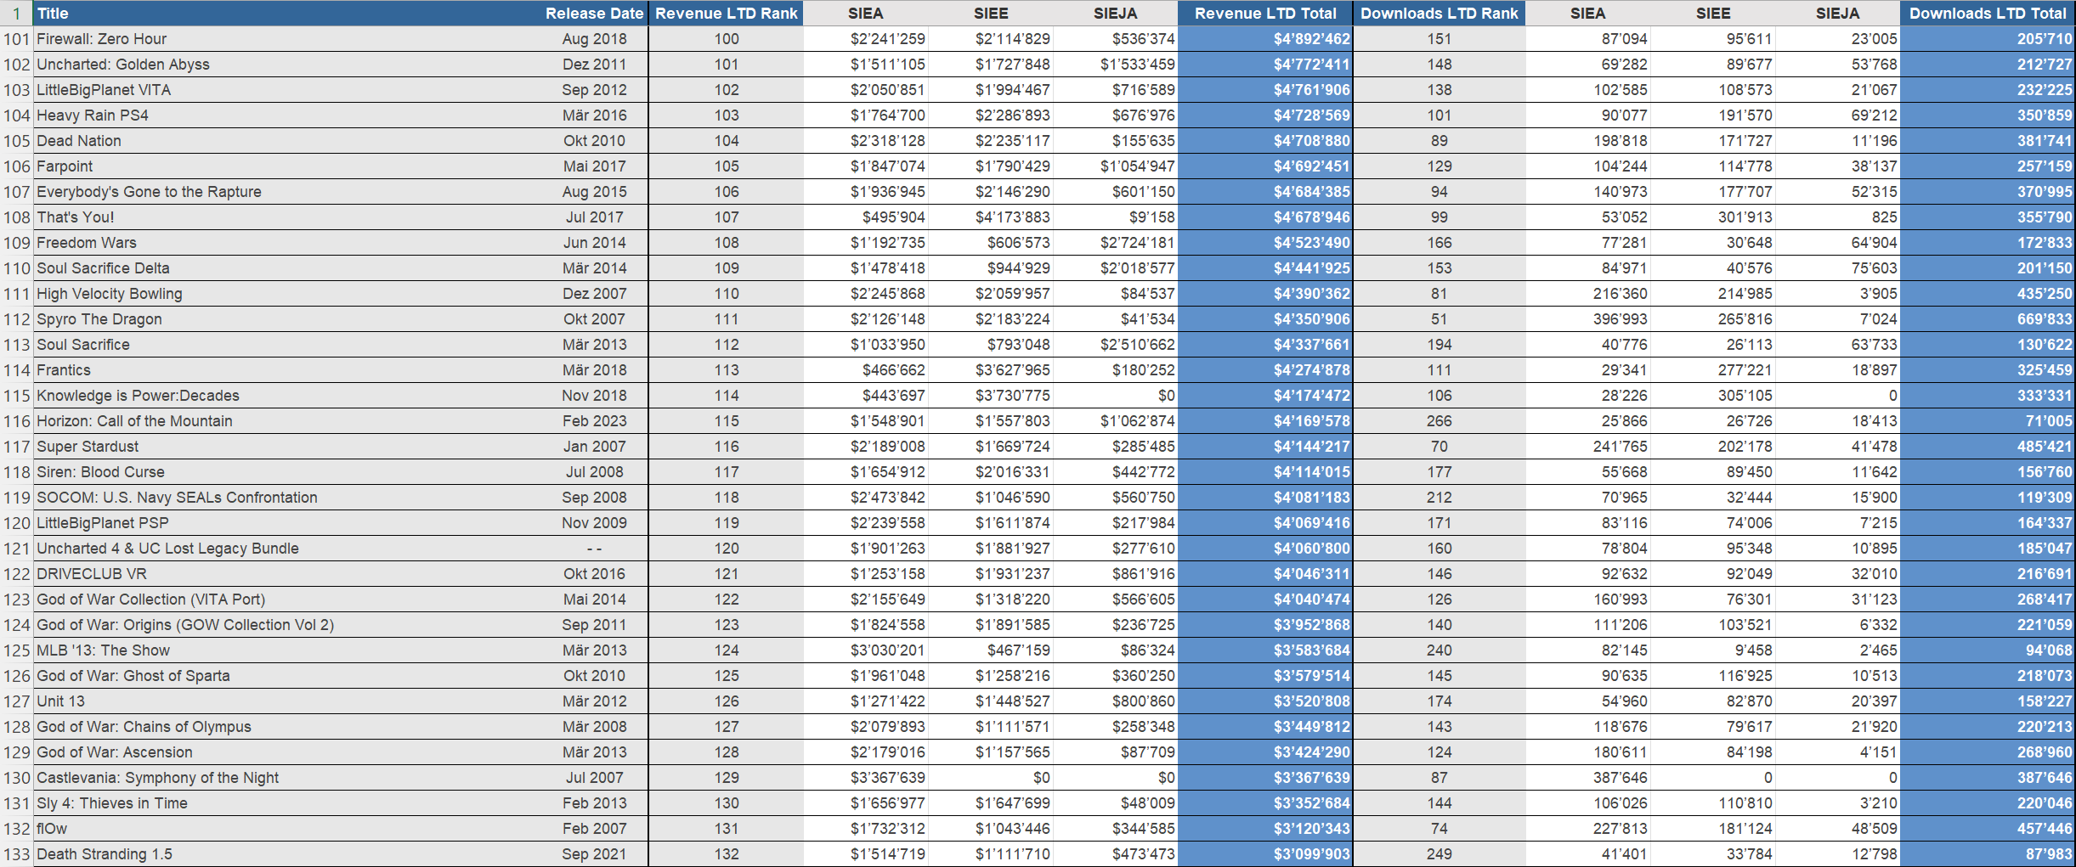Select the downloads total 669'833 cell
Image resolution: width=2076 pixels, height=867 pixels.
pyautogui.click(x=1988, y=319)
